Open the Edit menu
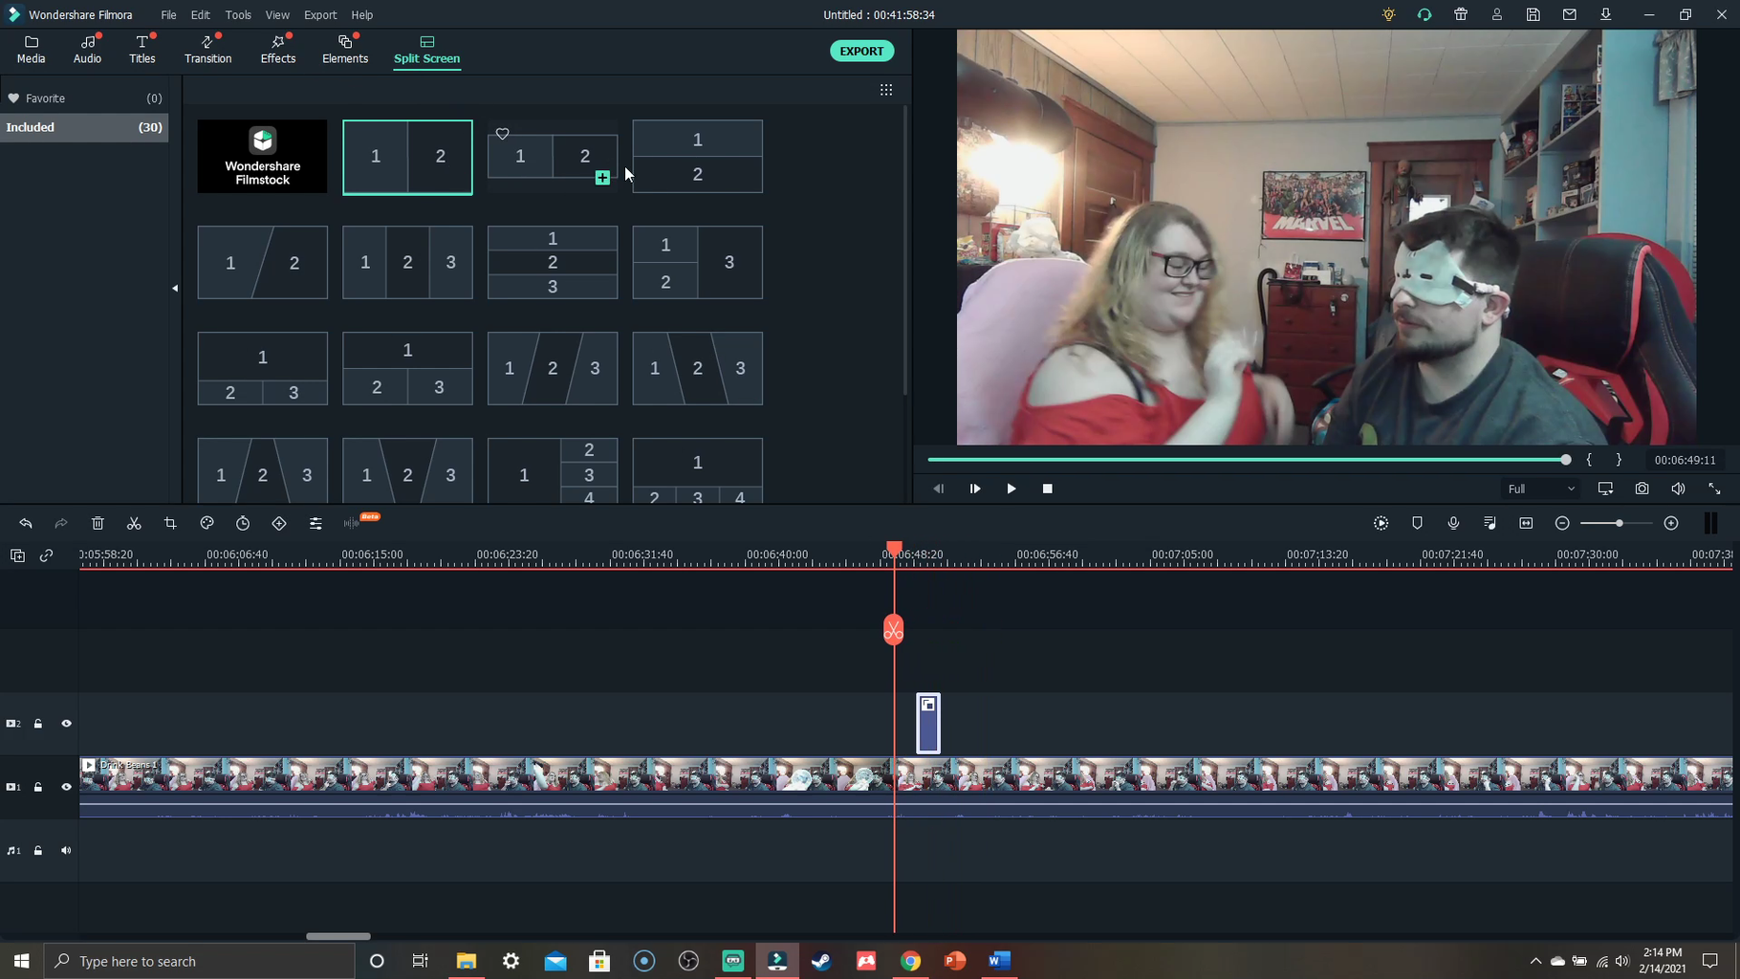 tap(200, 15)
